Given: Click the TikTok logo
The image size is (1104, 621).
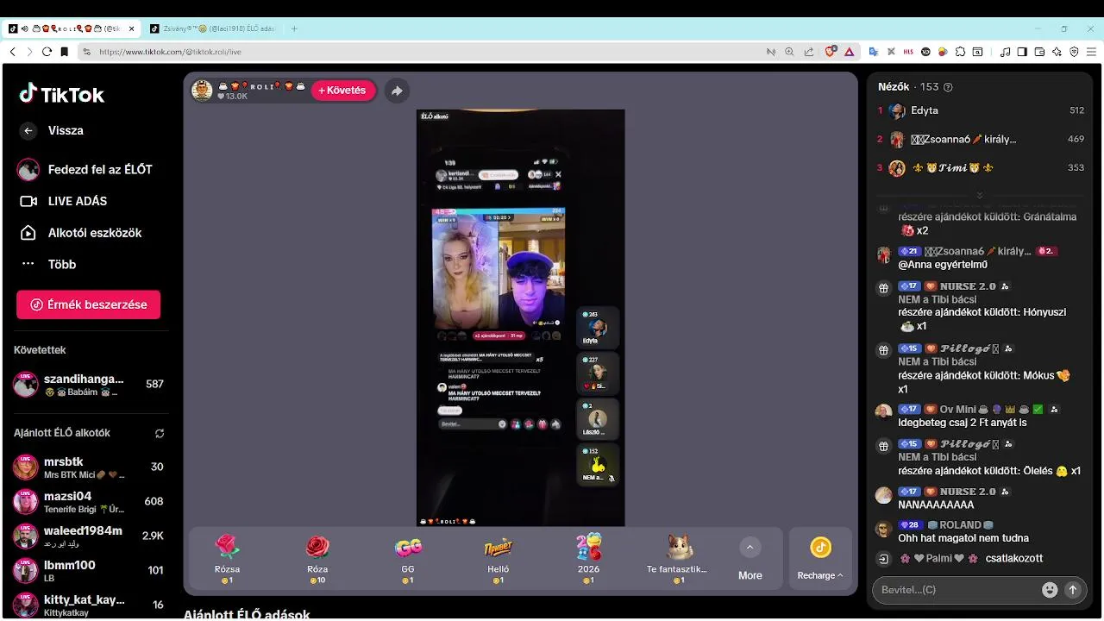Looking at the screenshot, I should click(62, 94).
